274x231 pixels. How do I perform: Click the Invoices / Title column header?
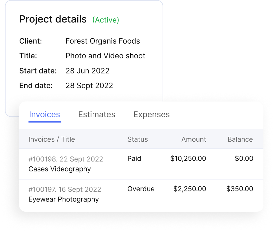pos(52,139)
